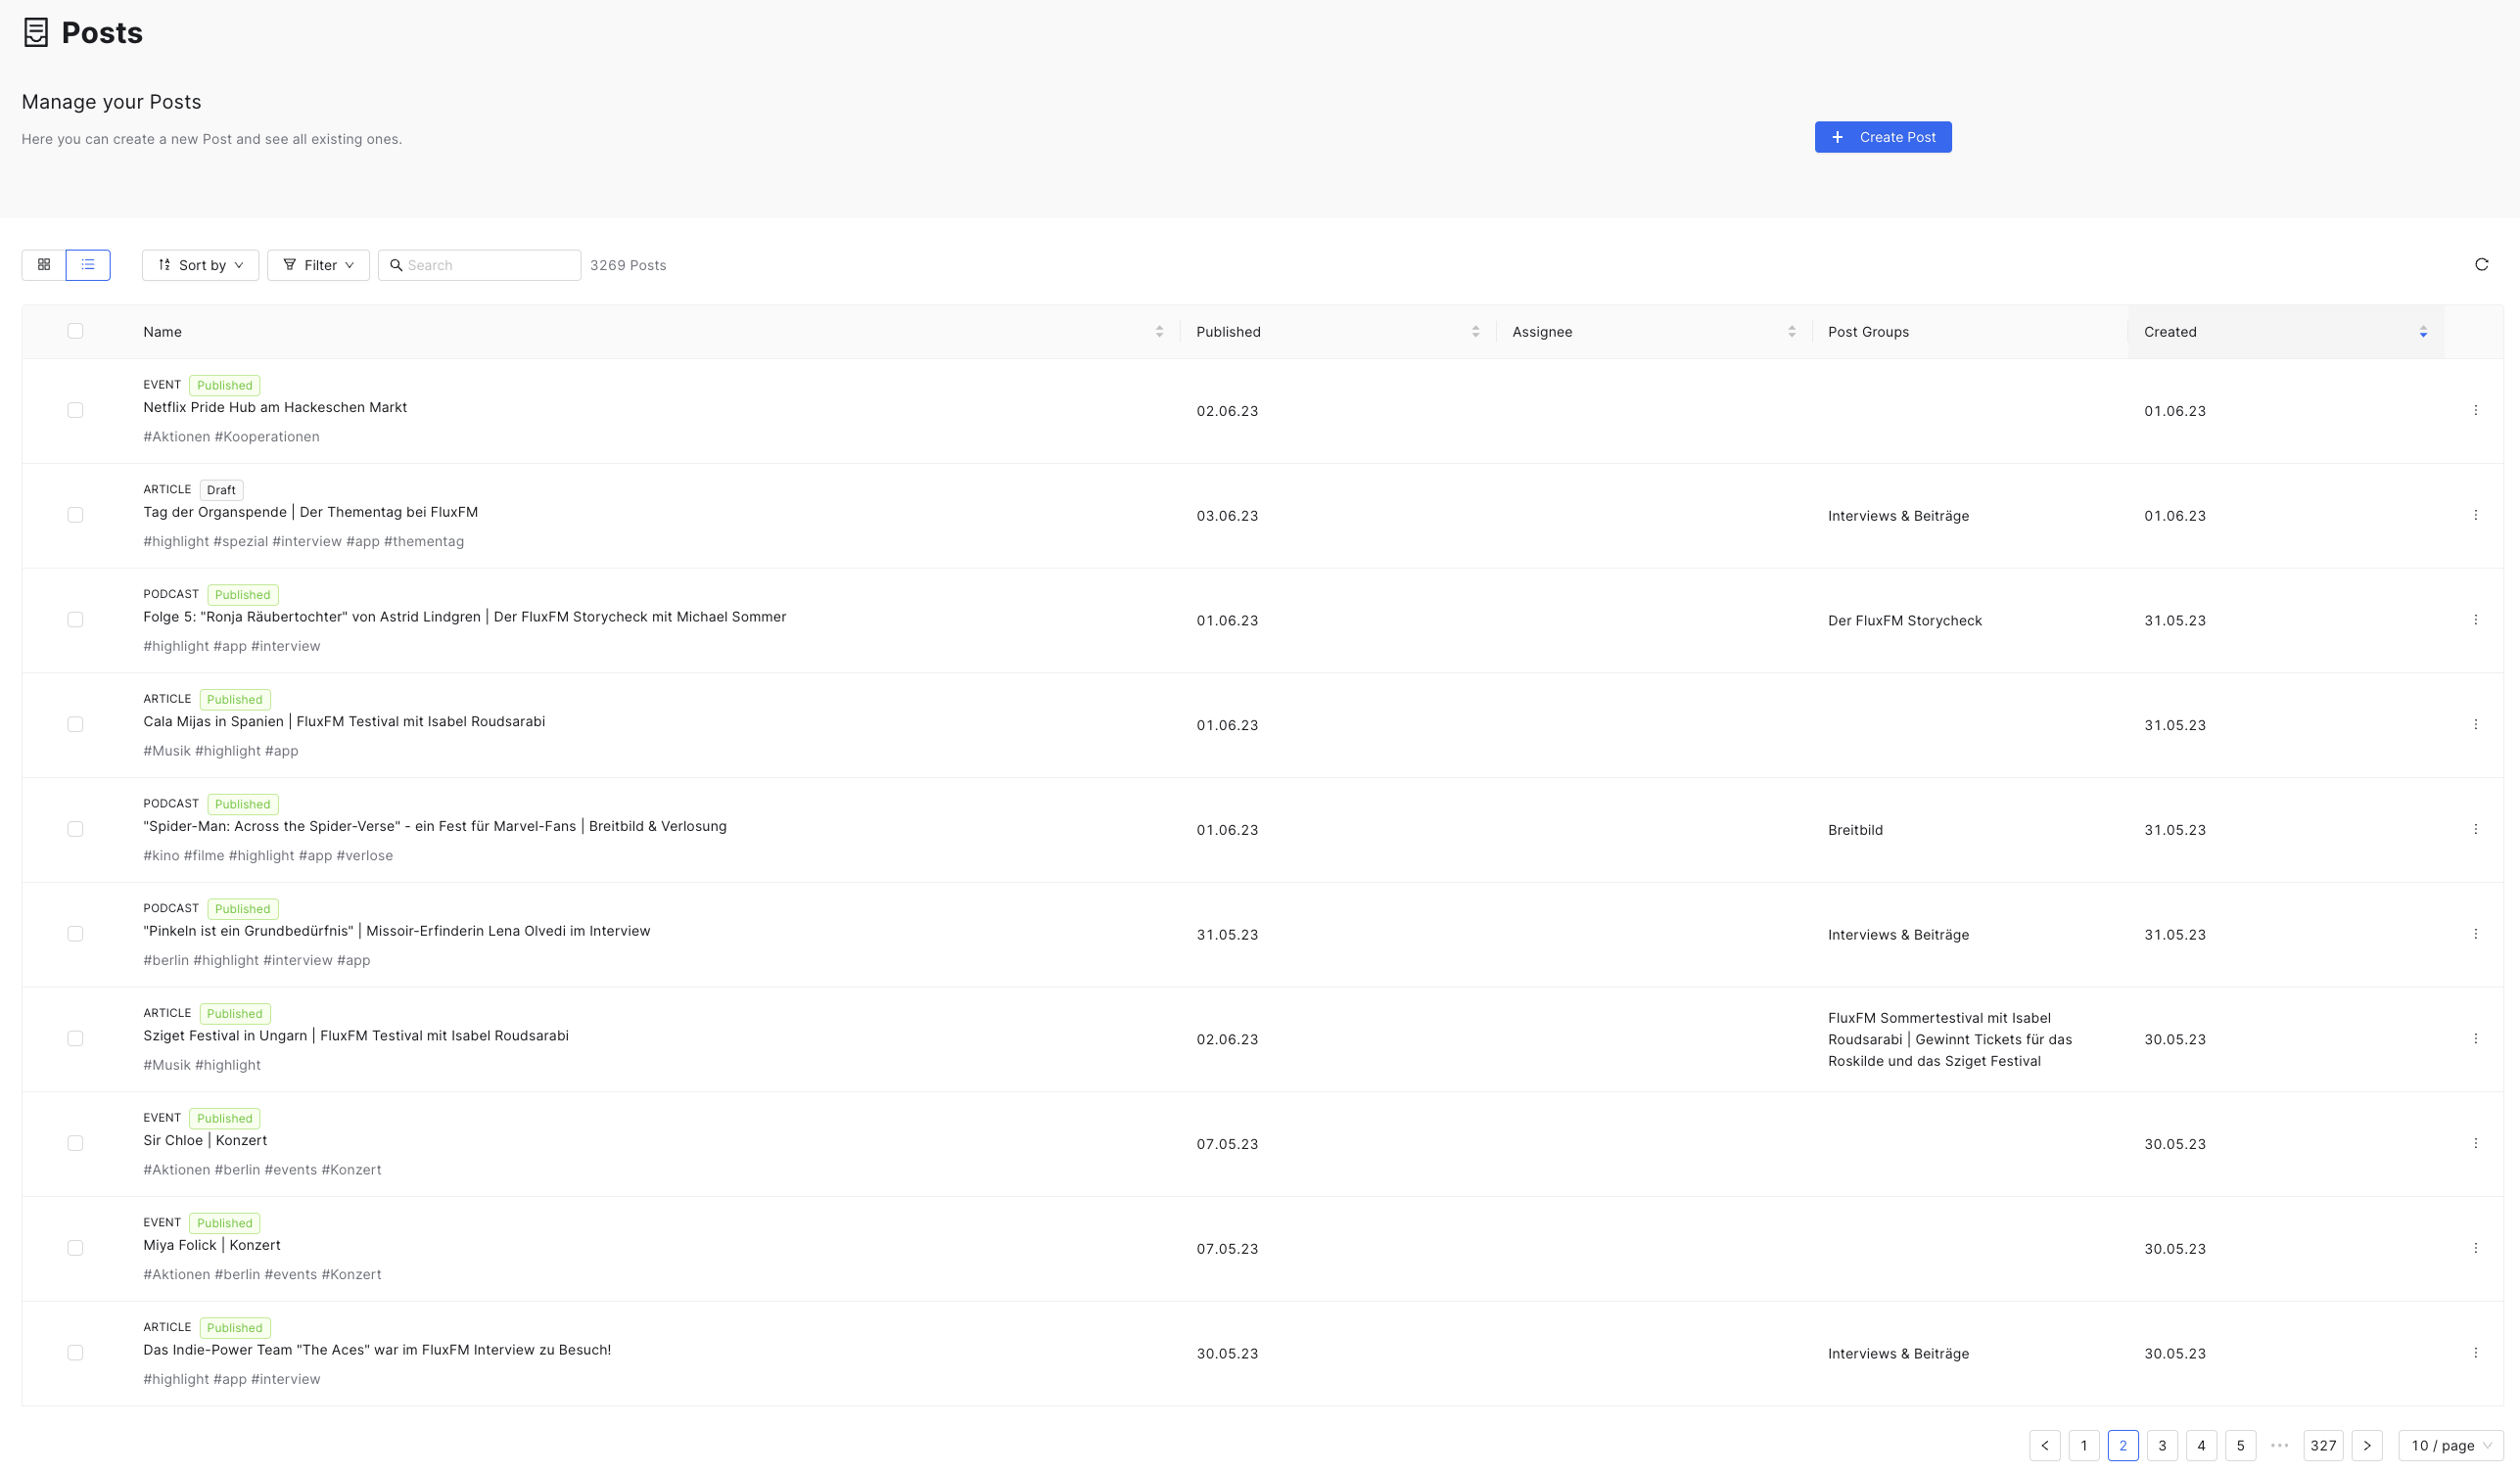
Task: Open actions menu for Sir Chloe Konzert post
Action: pos(2475,1144)
